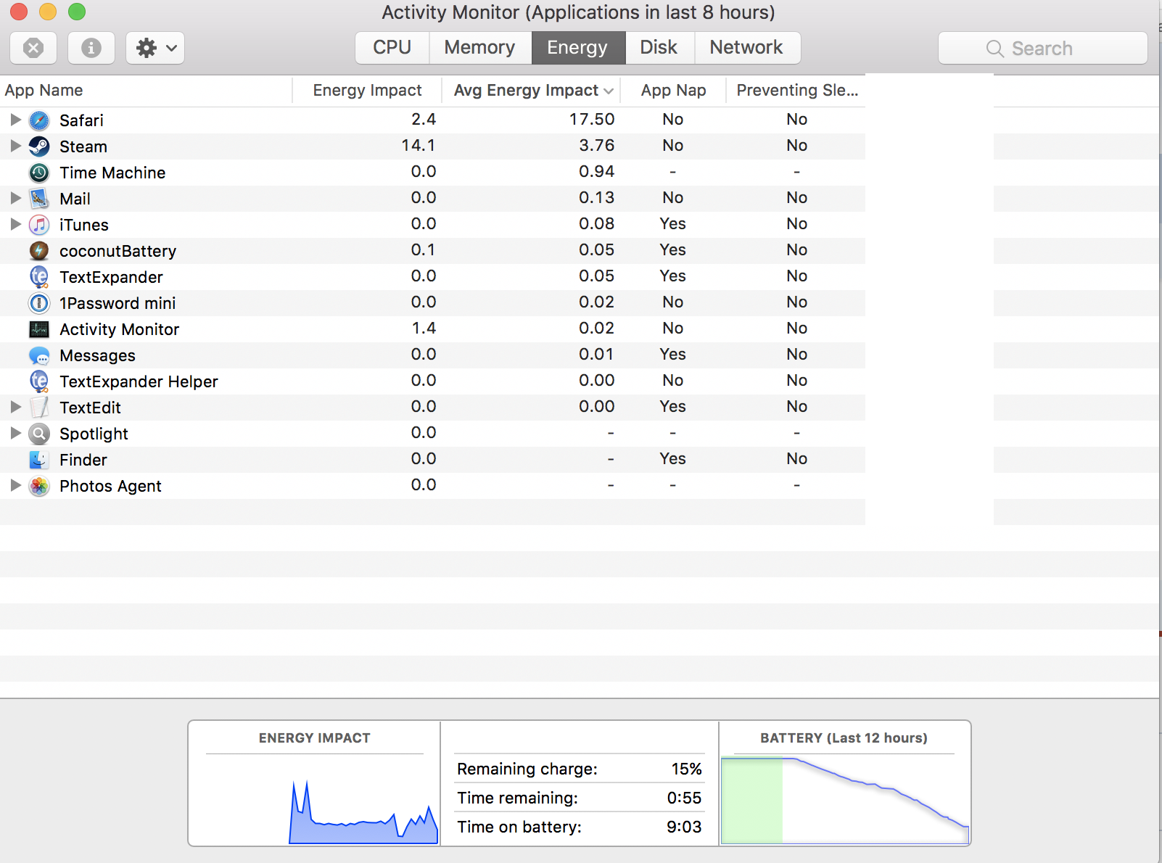Expand the iTunes process row
This screenshot has height=863, width=1162.
point(15,224)
